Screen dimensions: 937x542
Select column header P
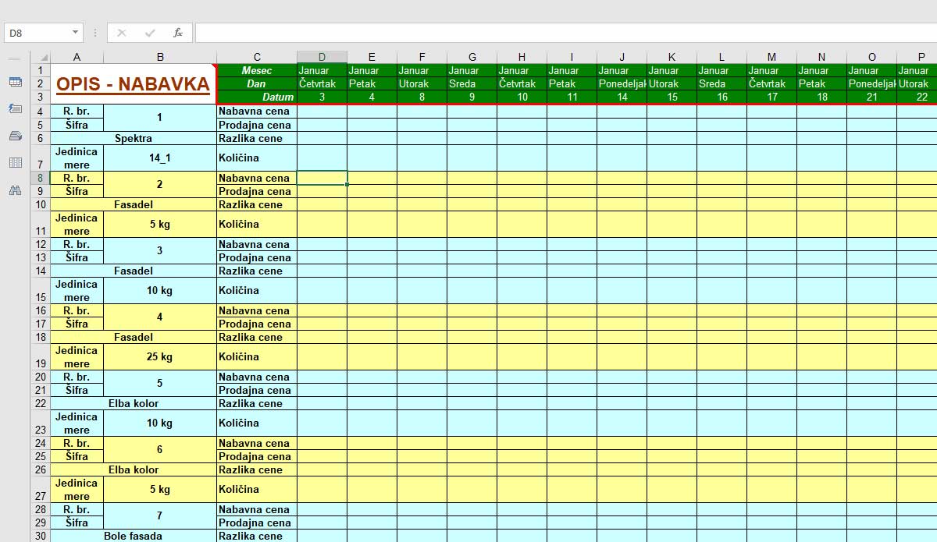(921, 57)
